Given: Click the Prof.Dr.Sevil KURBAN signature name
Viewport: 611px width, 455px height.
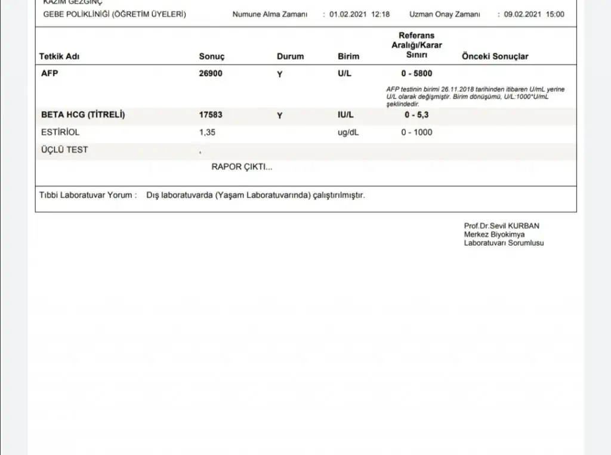Looking at the screenshot, I should pos(501,226).
